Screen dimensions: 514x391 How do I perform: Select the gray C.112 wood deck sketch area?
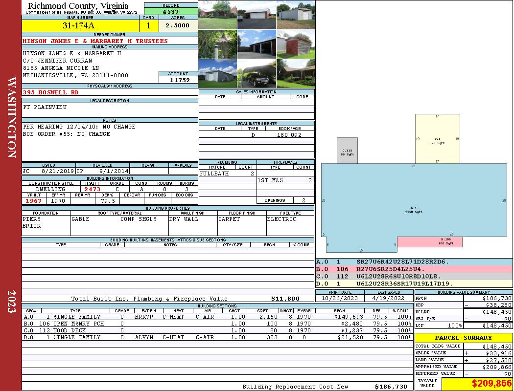point(347,151)
